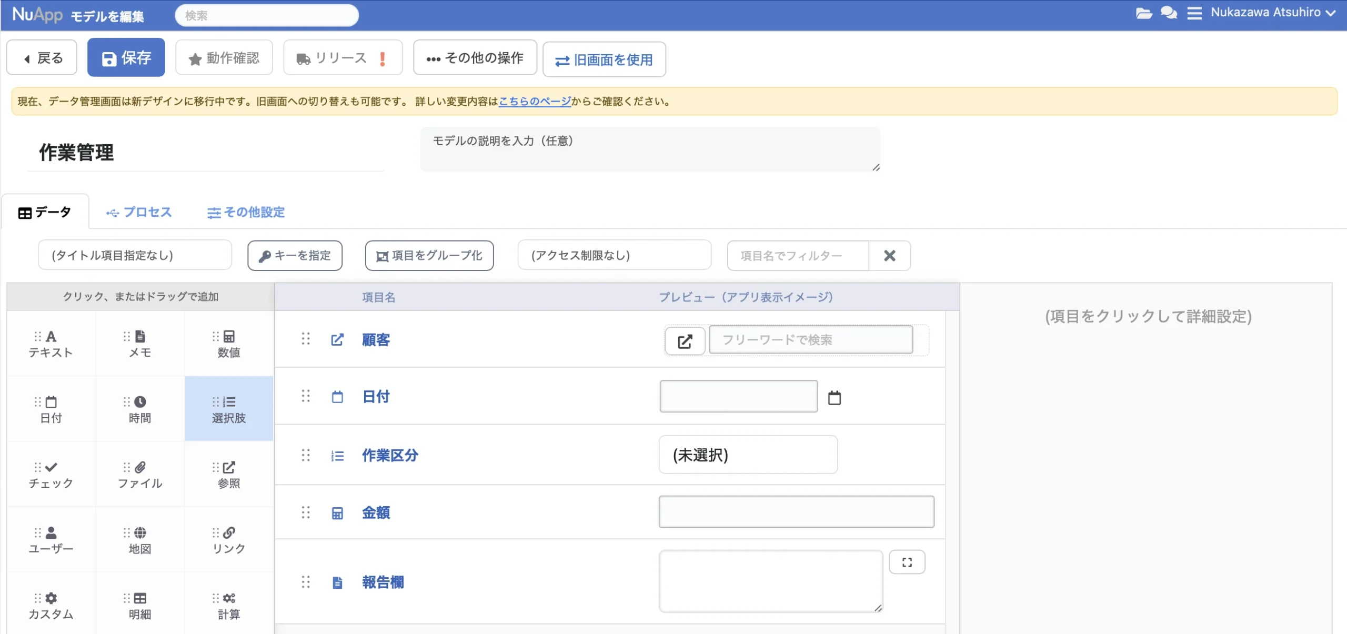Add a 計算 (calculation) field type

point(229,605)
